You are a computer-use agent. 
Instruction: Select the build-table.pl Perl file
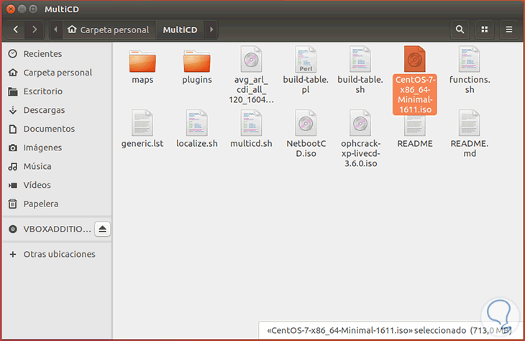(306, 70)
